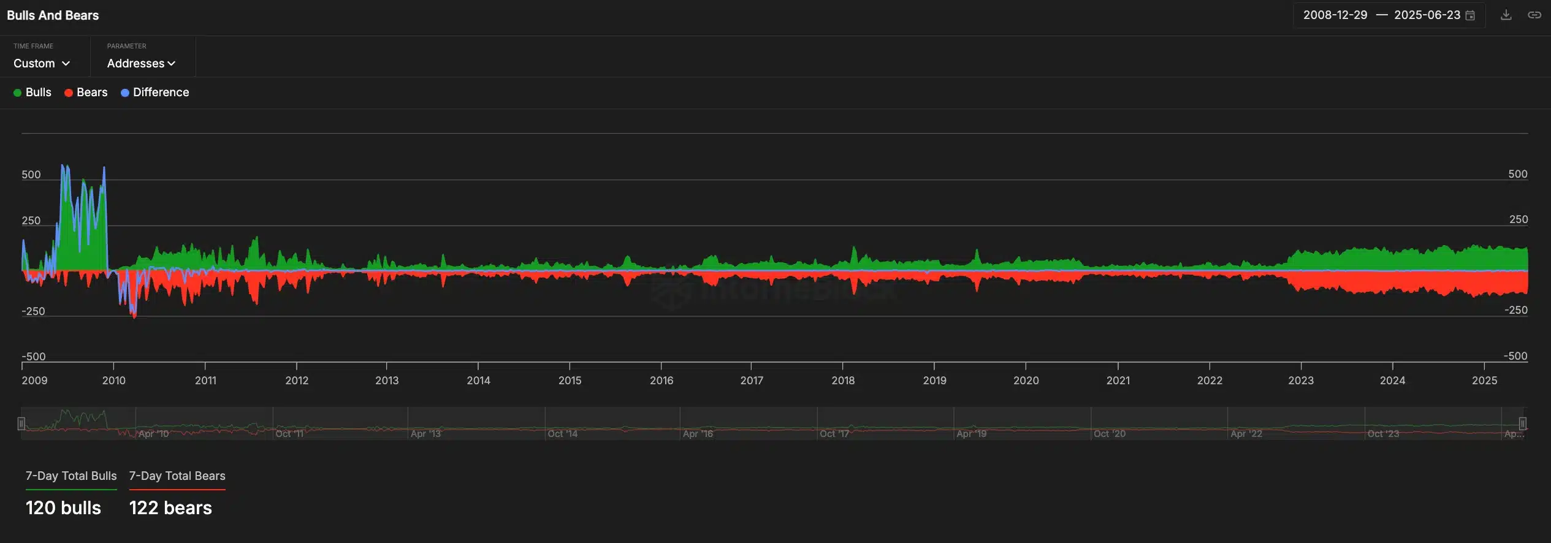1551x543 pixels.
Task: Expand the Parameter Addresses dropdown
Action: tap(141, 64)
